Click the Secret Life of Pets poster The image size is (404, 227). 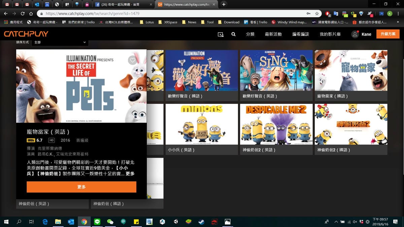coord(81,86)
